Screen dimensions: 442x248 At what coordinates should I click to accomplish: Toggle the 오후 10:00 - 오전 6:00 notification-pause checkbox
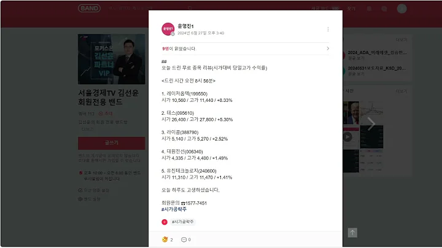(80, 172)
